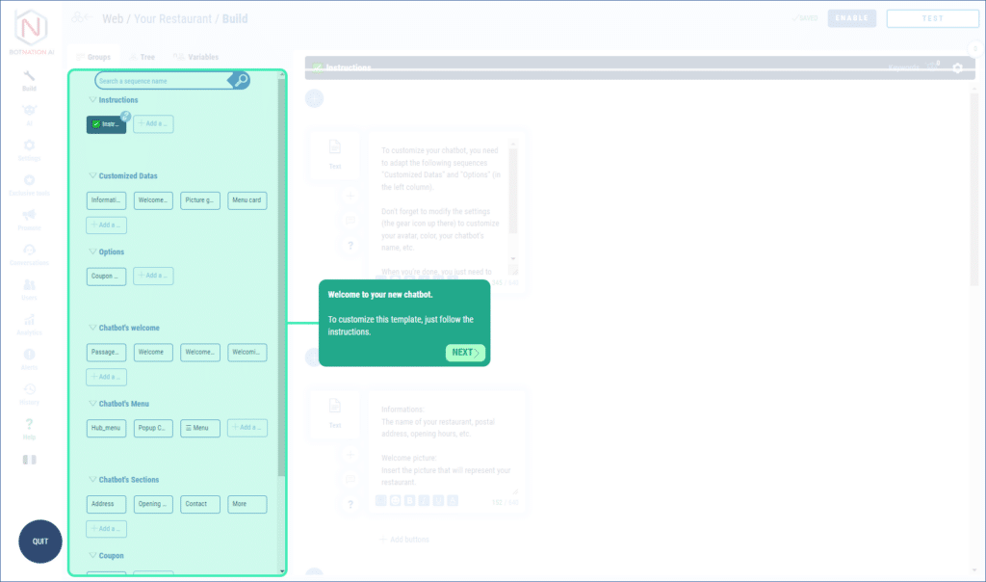Open the Promote megaphone icon
This screenshot has width=986, height=582.
[x=29, y=216]
